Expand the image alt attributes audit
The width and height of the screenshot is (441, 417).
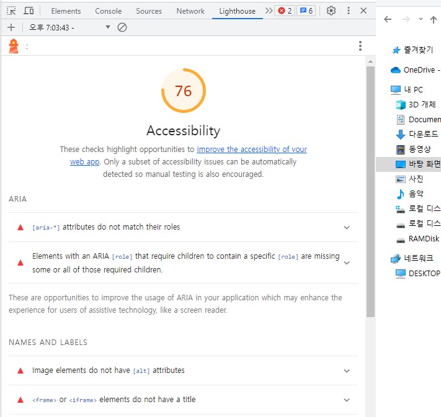347,370
